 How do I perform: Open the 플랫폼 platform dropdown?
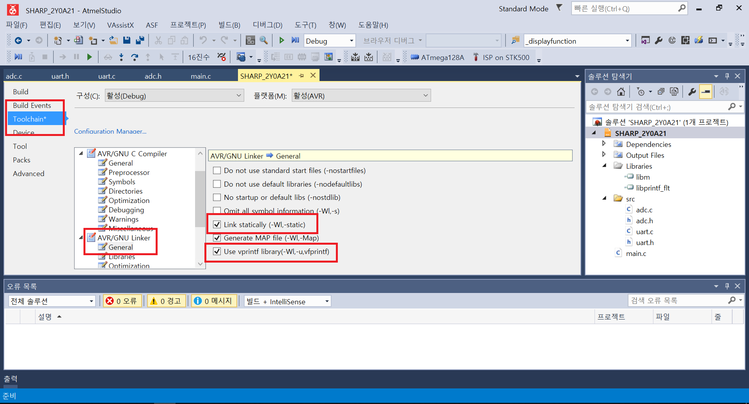(x=361, y=95)
